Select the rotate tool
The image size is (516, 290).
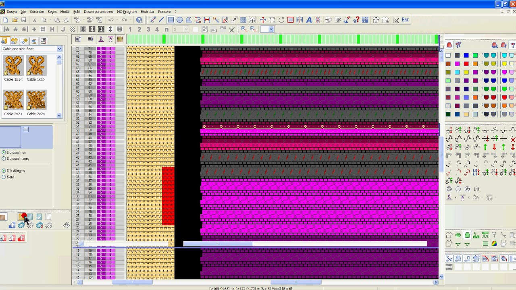281,20
